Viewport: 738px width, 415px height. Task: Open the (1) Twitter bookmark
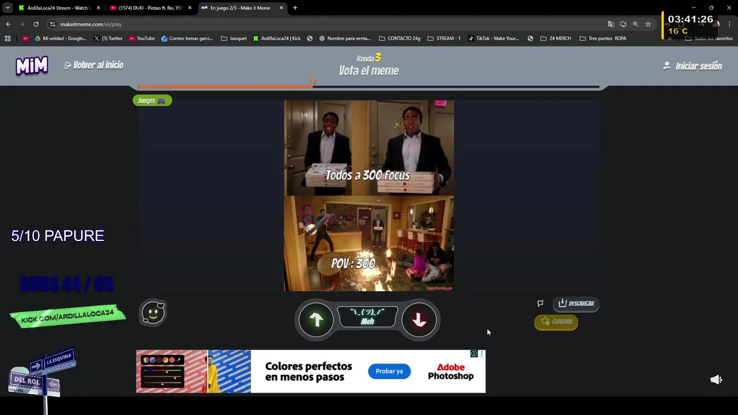pyautogui.click(x=108, y=39)
